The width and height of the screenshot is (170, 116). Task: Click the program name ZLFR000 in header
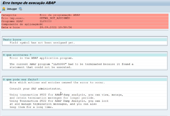46,21
